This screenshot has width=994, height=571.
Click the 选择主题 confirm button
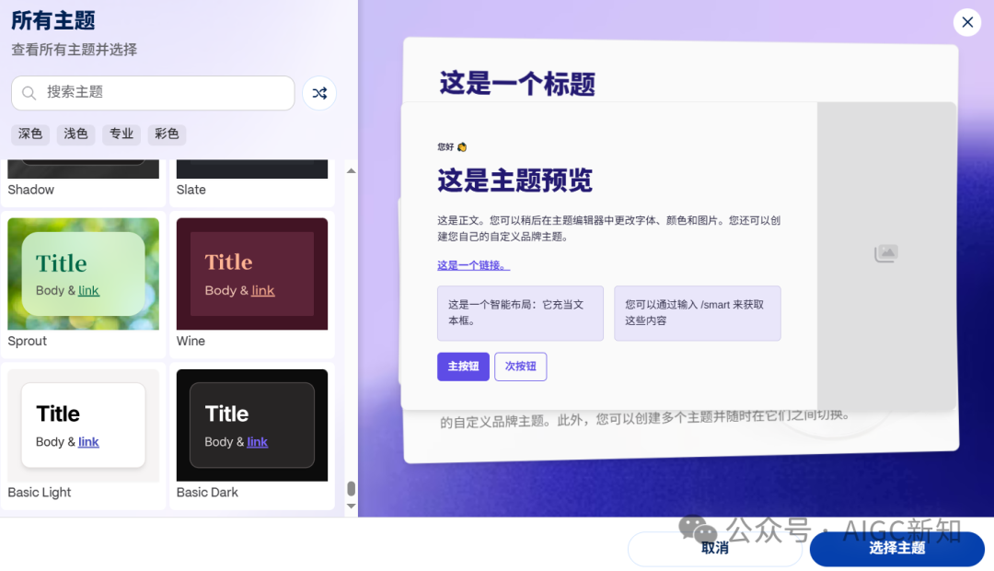896,549
